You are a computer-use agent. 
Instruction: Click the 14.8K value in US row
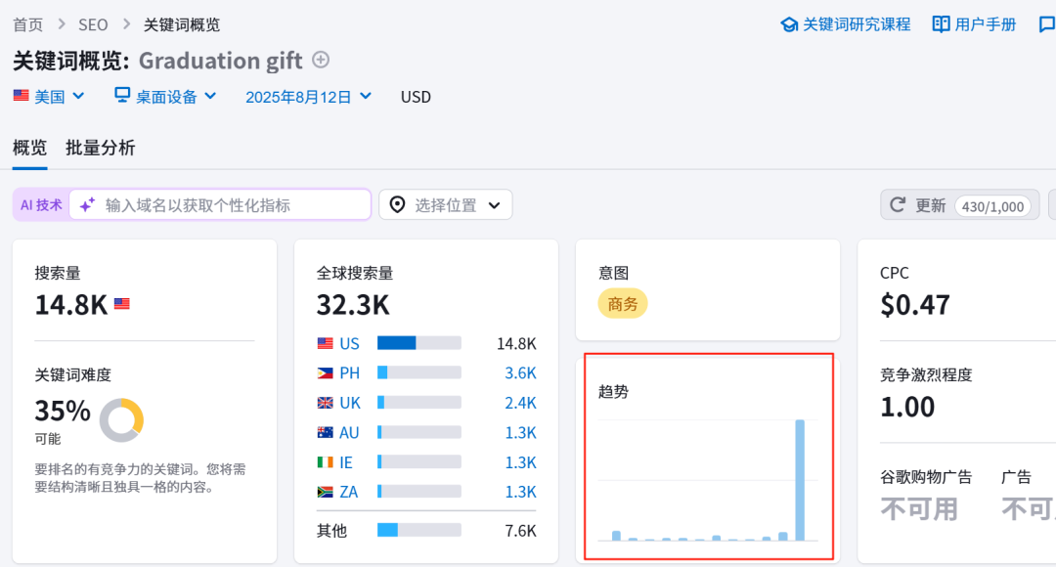(516, 344)
